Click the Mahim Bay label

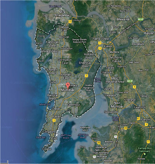[45, 105]
